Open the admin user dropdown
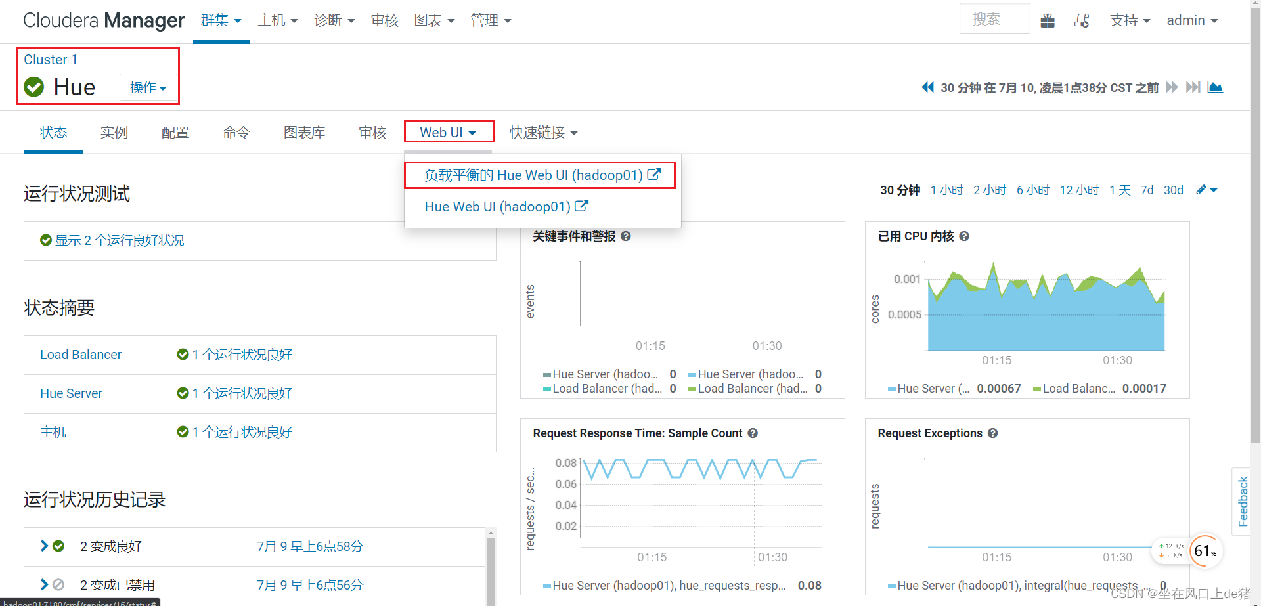Viewport: 1261px width, 606px height. 1192,20
